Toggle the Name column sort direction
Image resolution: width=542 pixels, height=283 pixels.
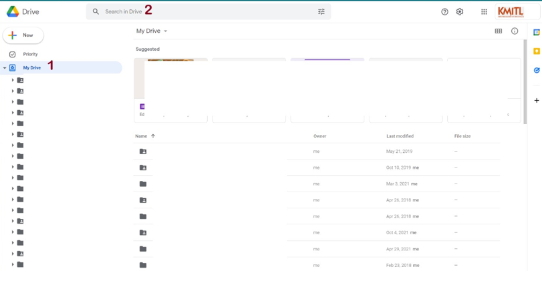(x=153, y=136)
